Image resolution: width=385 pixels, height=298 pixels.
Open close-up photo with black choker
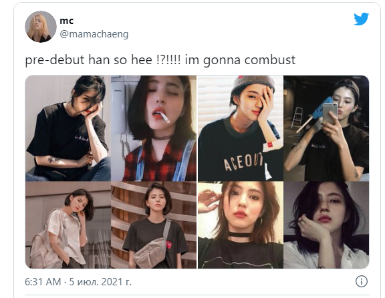(241, 225)
